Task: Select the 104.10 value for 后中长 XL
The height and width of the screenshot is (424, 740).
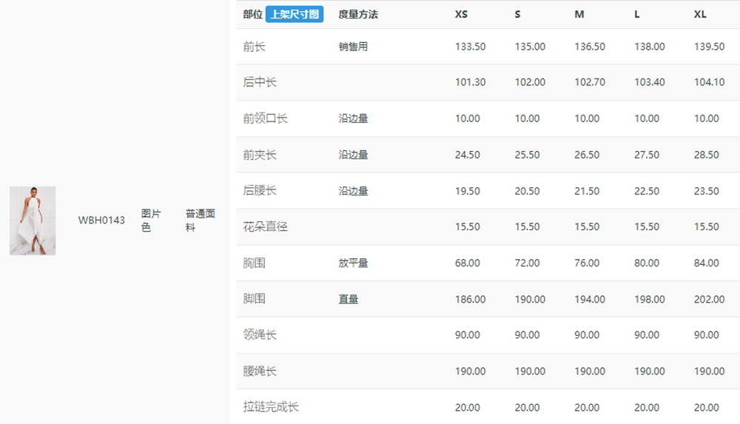Action: (710, 82)
